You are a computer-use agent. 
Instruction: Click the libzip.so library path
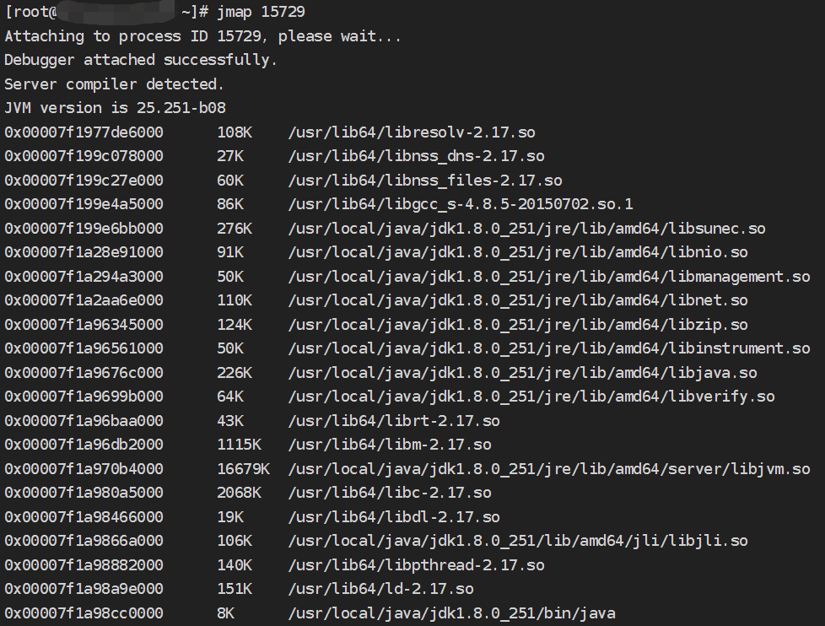[x=518, y=325]
